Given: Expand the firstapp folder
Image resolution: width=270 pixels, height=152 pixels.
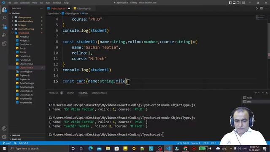Looking at the screenshot, I should pos(22,25).
